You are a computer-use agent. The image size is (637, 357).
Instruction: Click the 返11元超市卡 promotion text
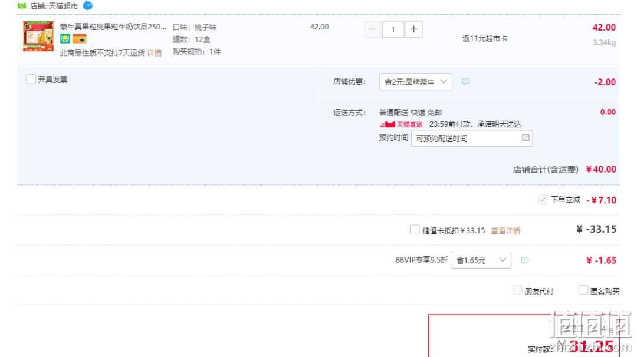[485, 38]
